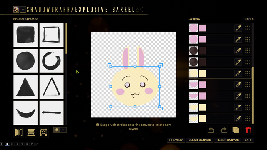
Task: Click the T icon in the bottom-left bar
Action: (2, 144)
